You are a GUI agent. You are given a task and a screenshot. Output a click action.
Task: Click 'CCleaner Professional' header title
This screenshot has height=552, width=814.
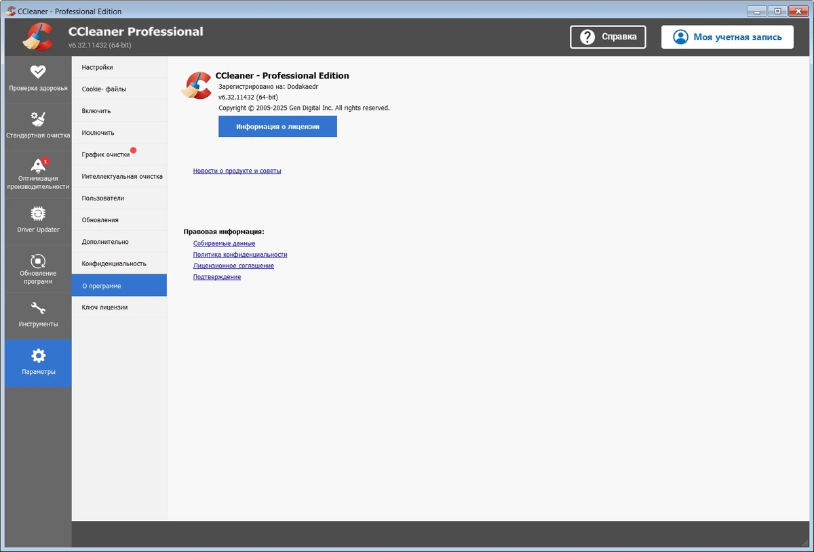coord(136,31)
